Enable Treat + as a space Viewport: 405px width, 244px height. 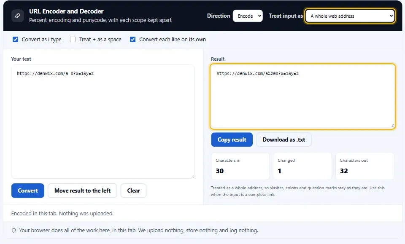tap(73, 40)
